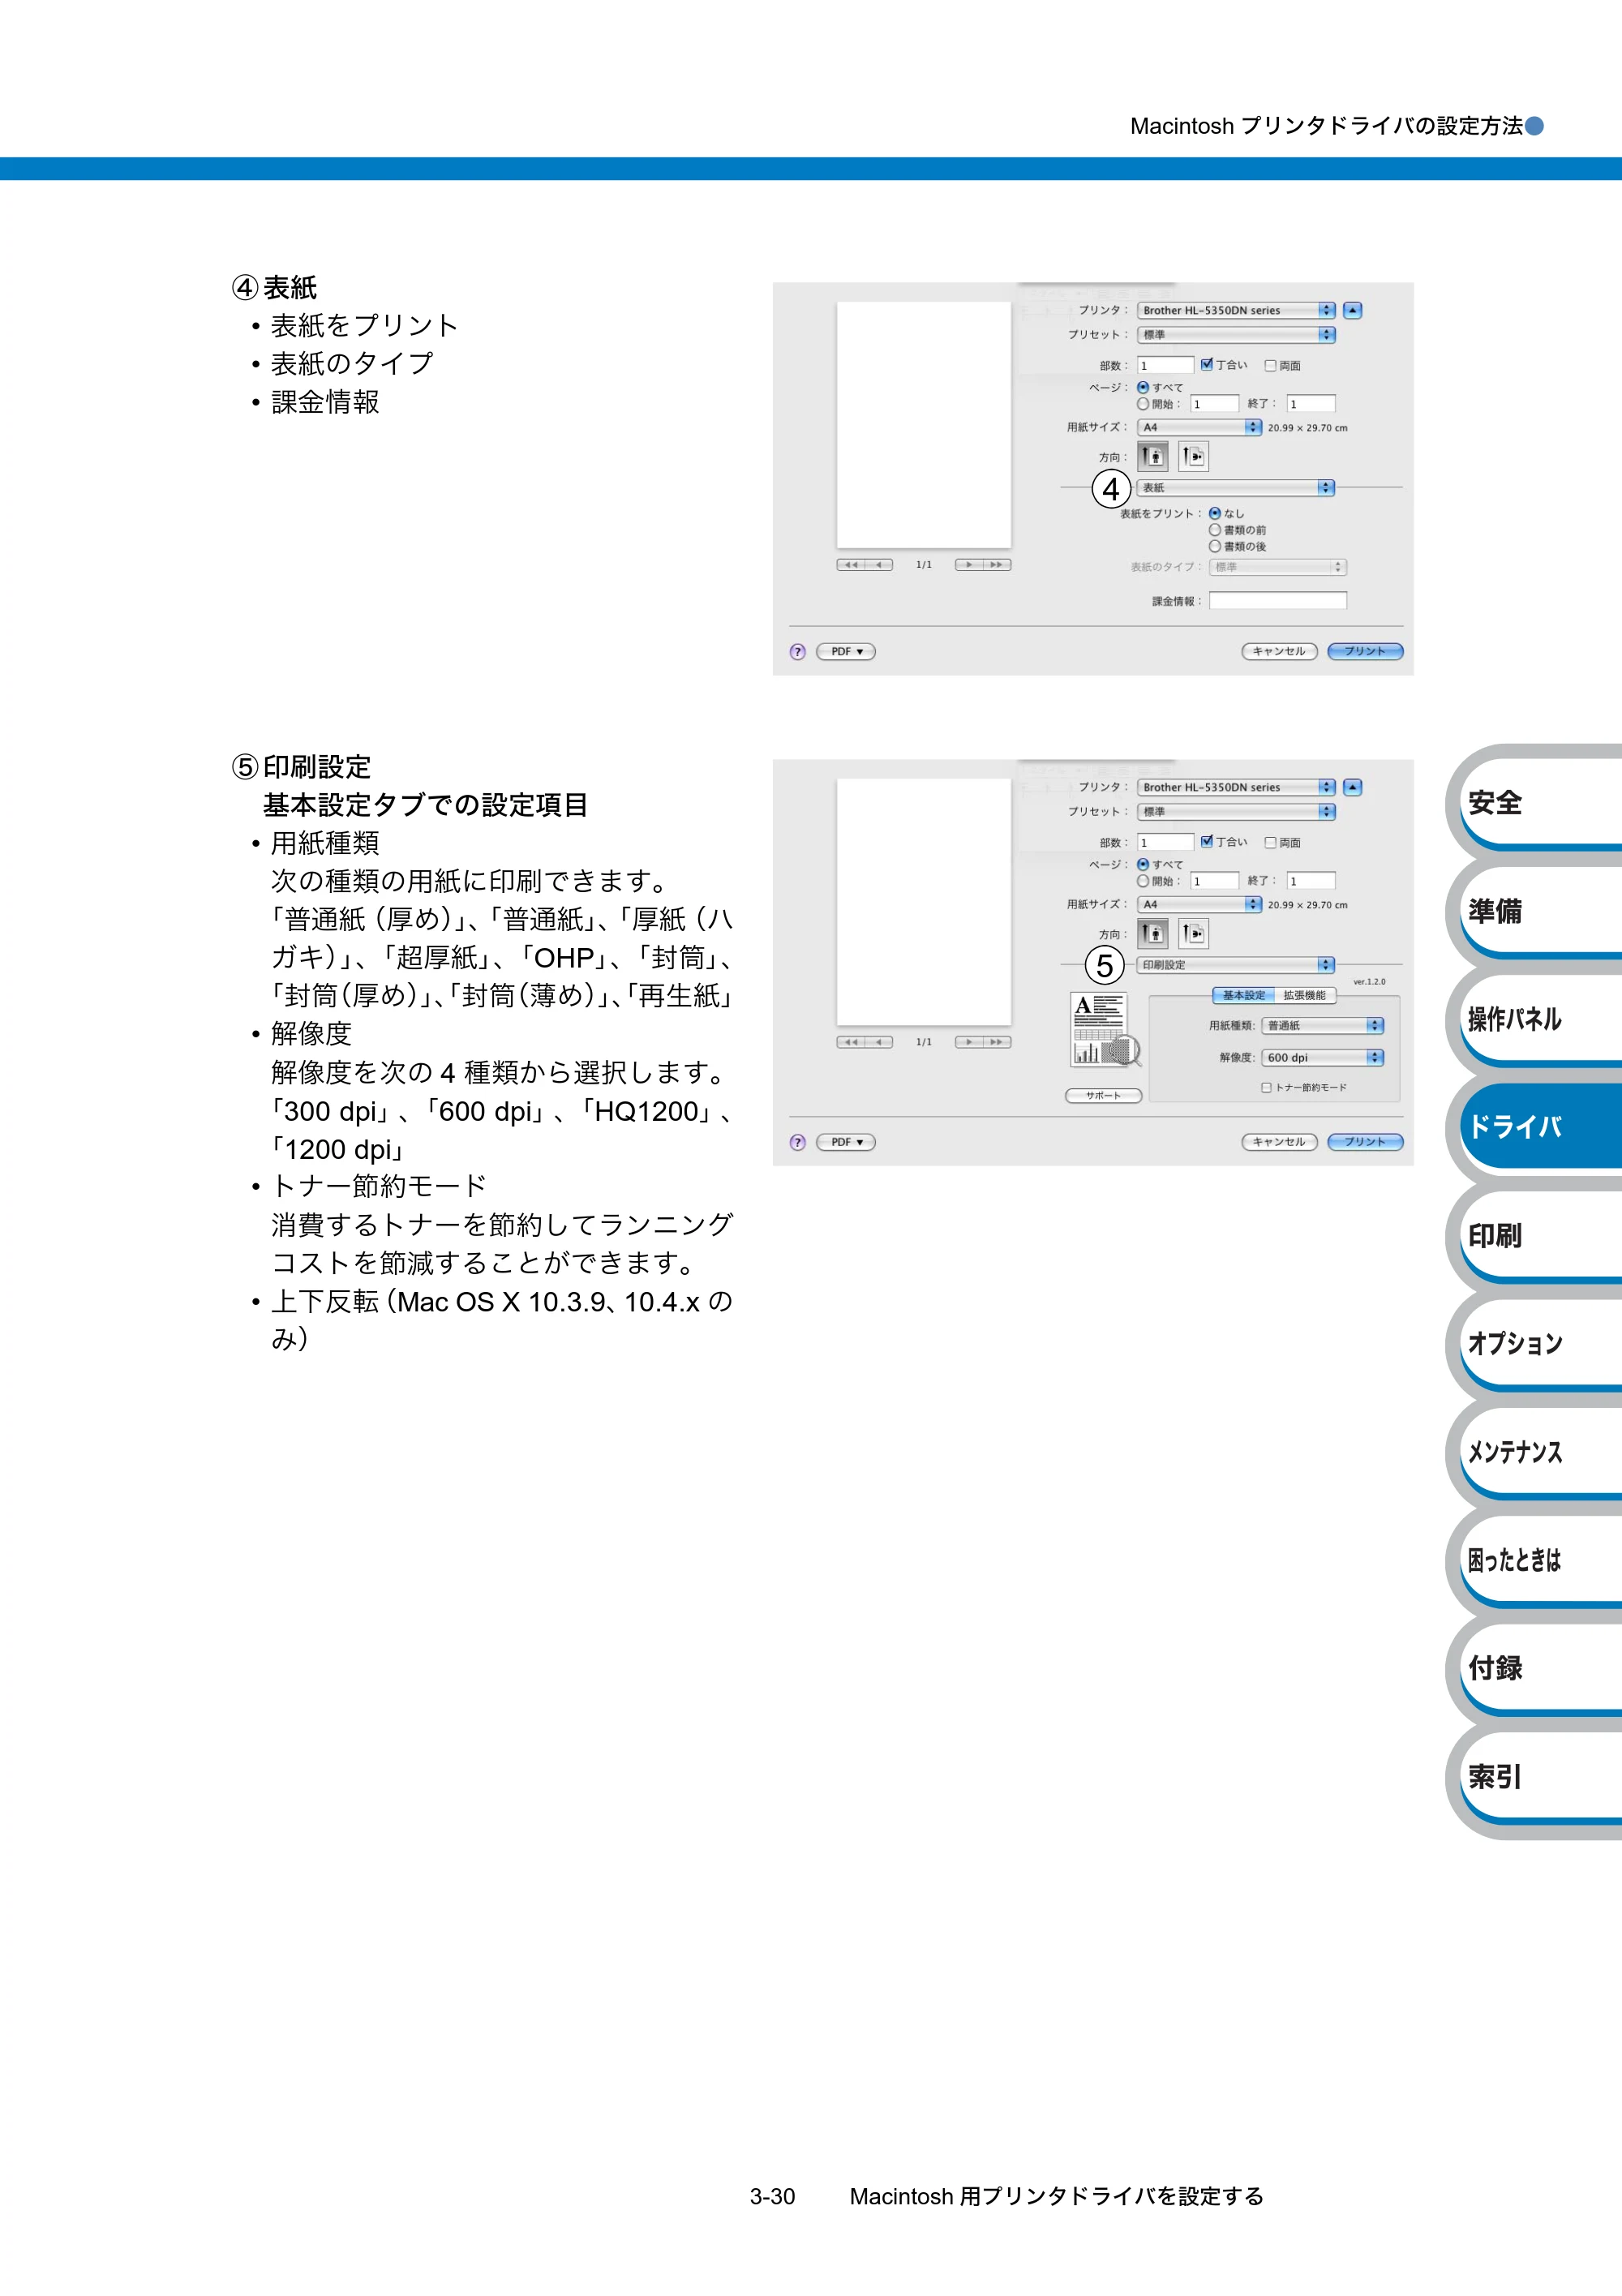Click 課金情報 text field

[1278, 601]
